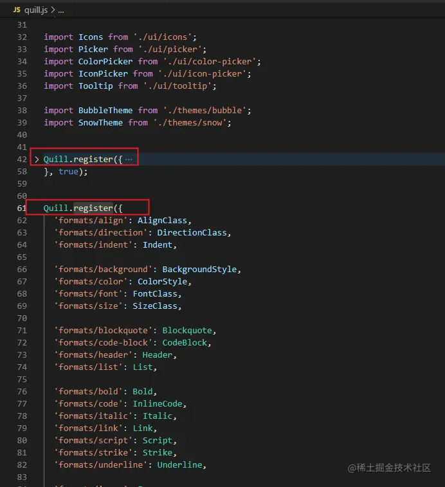Image resolution: width=445 pixels, height=487 pixels.
Task: Click 'formats/code-block' key string
Action: 103,343
